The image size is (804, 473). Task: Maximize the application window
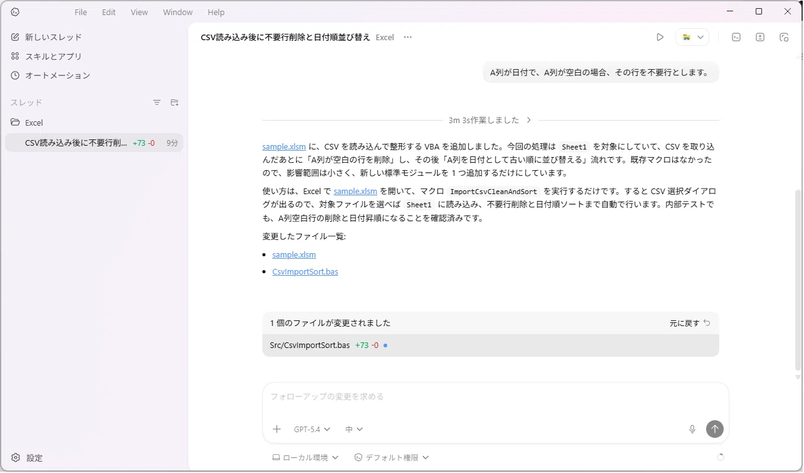pyautogui.click(x=759, y=11)
